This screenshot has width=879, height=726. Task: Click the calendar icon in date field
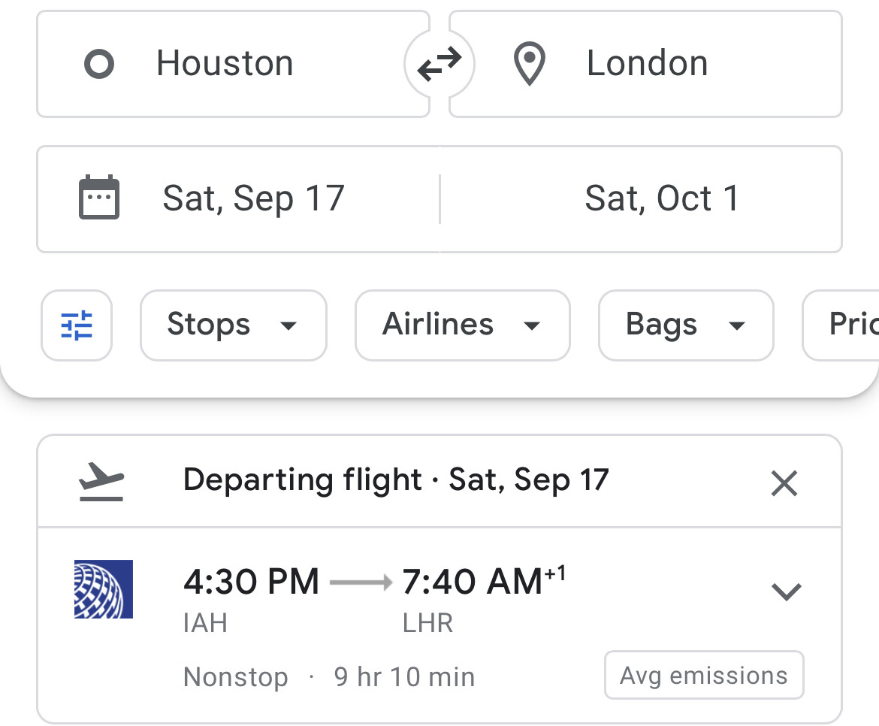99,198
